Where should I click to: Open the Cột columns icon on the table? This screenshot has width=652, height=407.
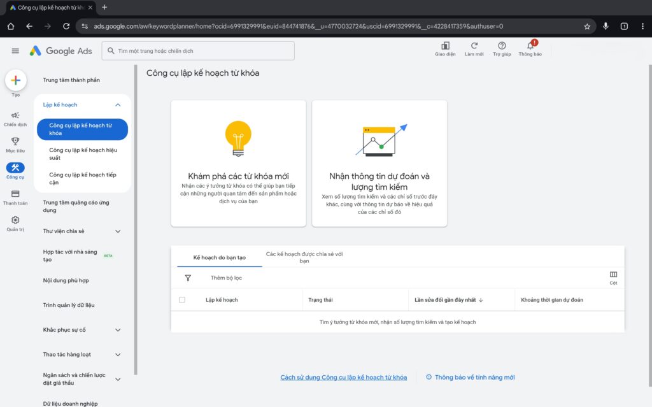[613, 275]
